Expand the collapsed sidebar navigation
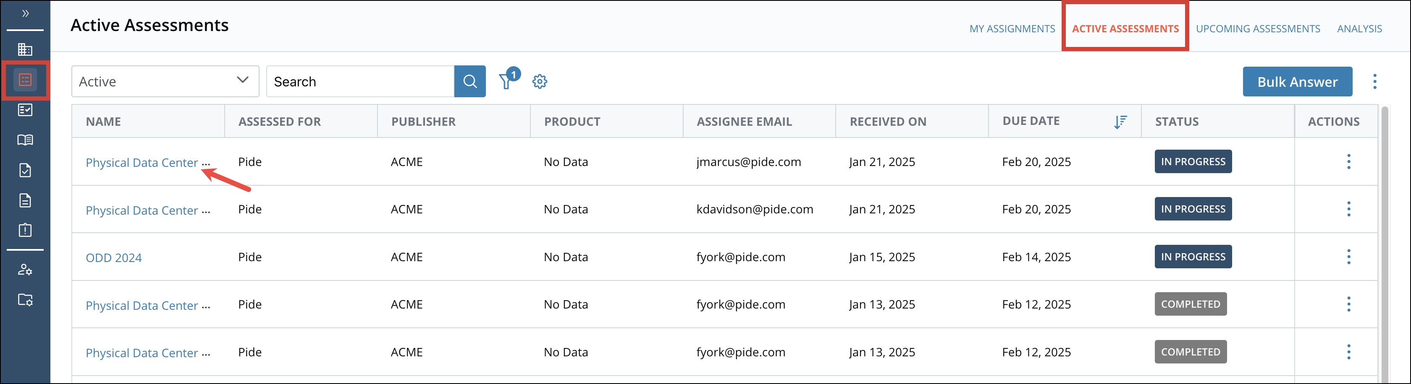The height and width of the screenshot is (384, 1411). [25, 14]
